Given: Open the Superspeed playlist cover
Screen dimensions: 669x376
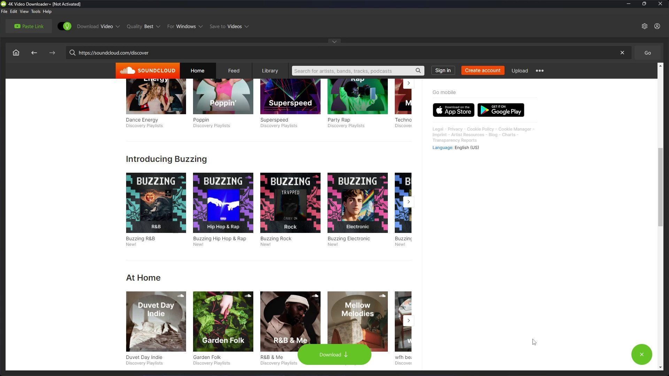Looking at the screenshot, I should coord(290,96).
